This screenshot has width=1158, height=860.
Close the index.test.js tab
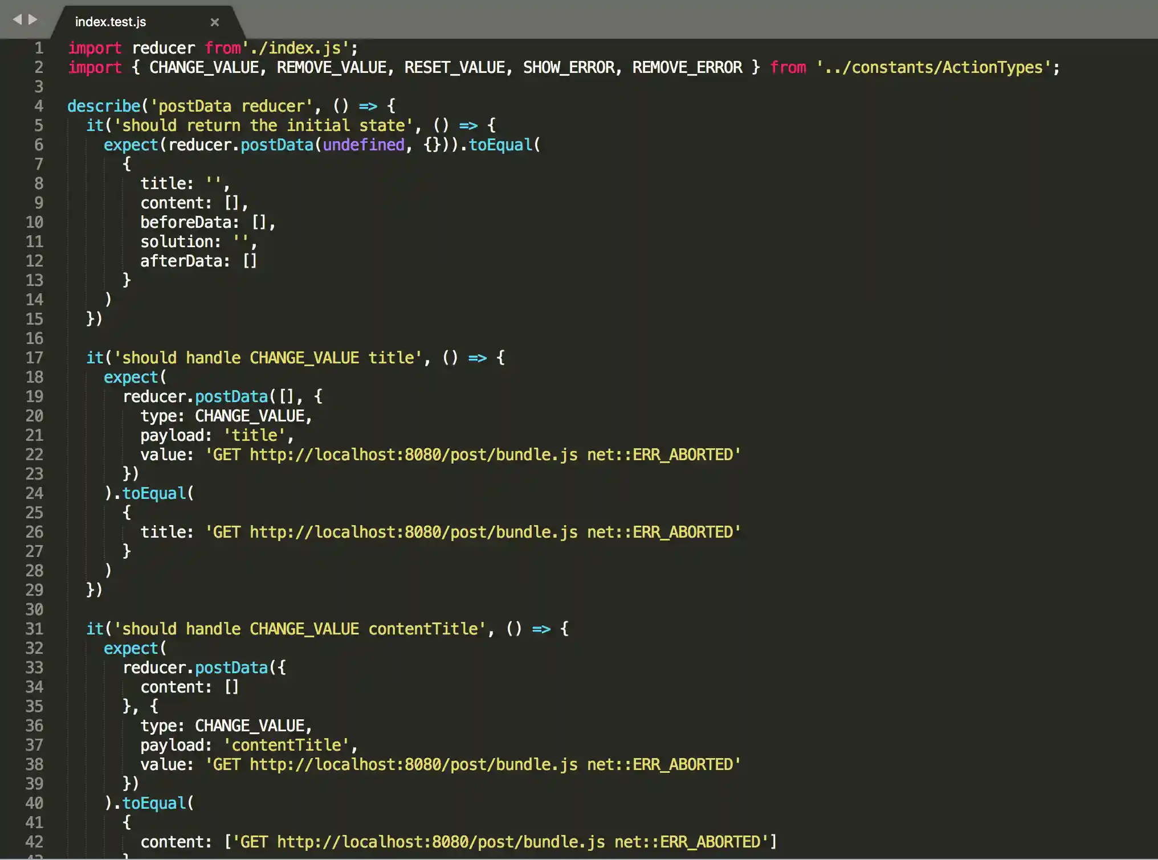coord(215,22)
